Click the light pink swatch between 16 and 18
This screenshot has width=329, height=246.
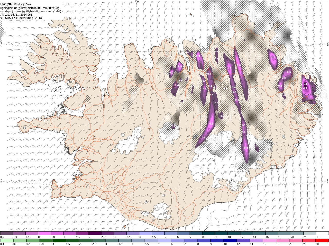tap(270, 240)
